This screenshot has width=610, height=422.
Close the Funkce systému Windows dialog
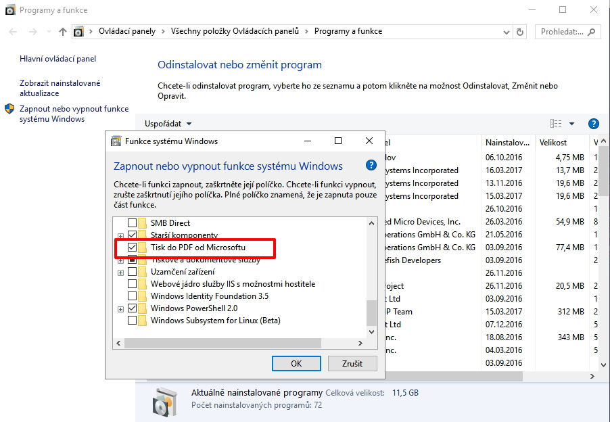pos(369,141)
